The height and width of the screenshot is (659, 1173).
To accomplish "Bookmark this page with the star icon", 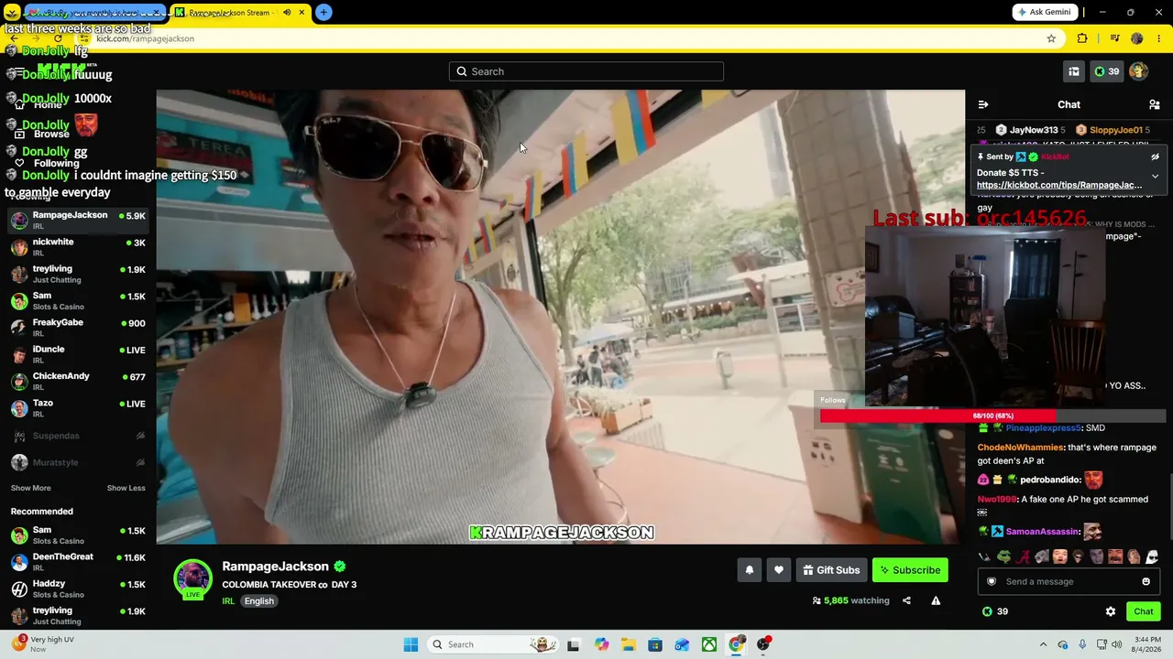I will [1051, 38].
